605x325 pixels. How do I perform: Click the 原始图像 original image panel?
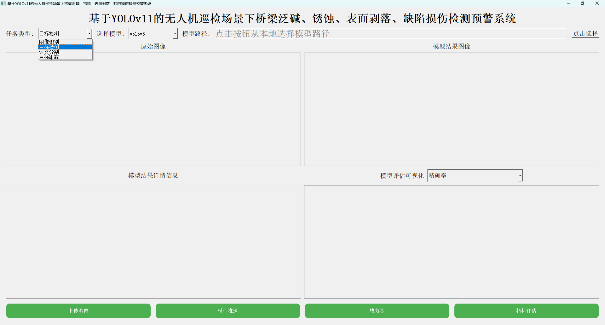tap(153, 109)
